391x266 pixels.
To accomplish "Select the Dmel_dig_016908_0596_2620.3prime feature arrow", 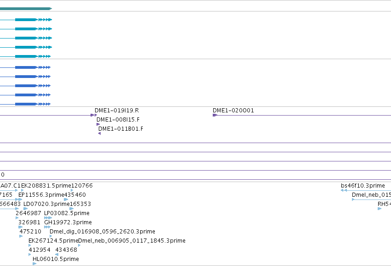I will pyautogui.click(x=51, y=236).
